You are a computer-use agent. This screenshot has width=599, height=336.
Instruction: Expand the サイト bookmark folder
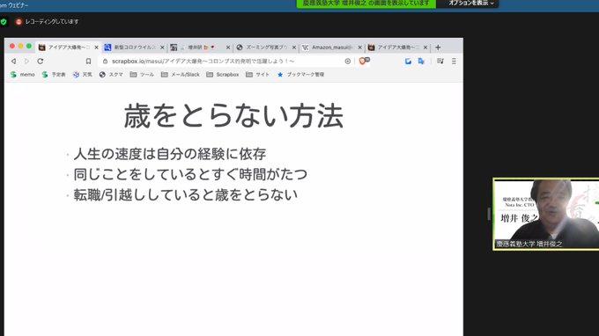pyautogui.click(x=258, y=75)
